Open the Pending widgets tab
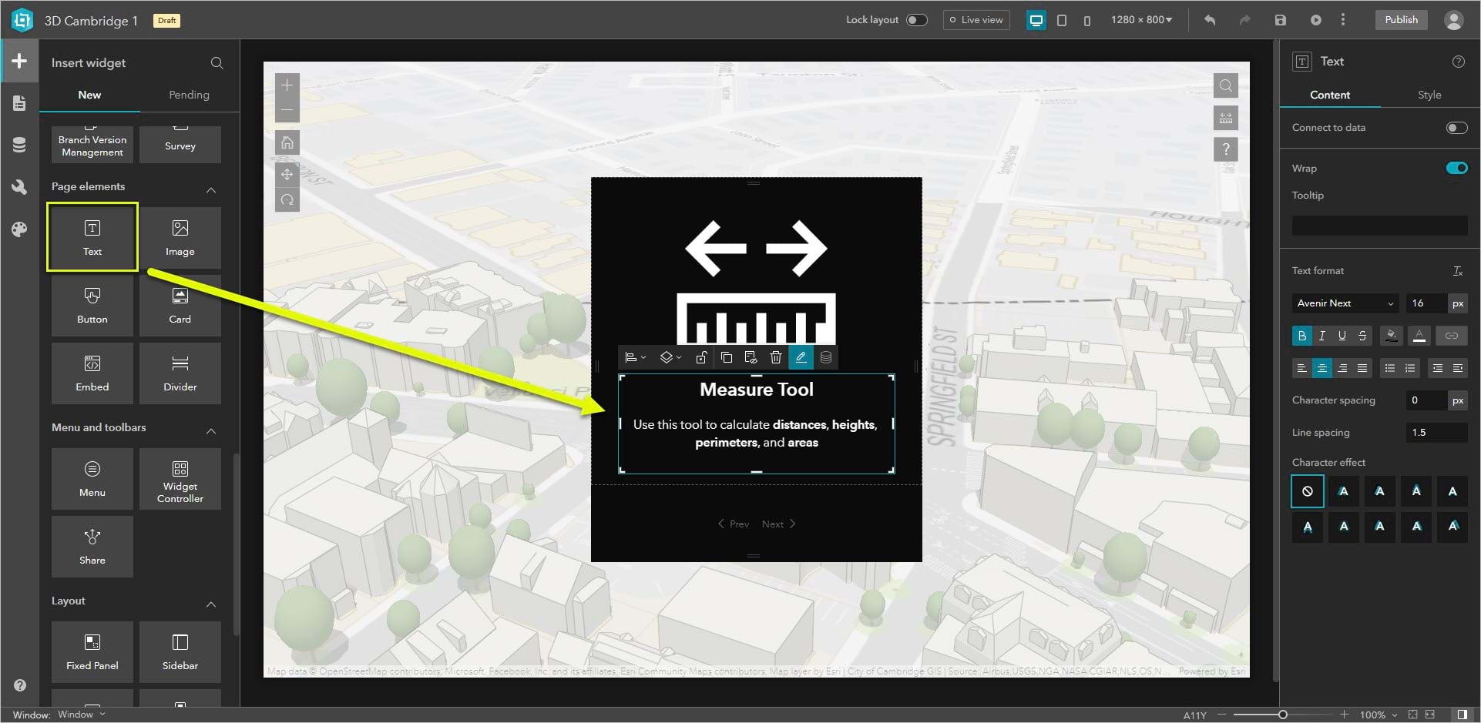The width and height of the screenshot is (1481, 723). click(x=189, y=95)
